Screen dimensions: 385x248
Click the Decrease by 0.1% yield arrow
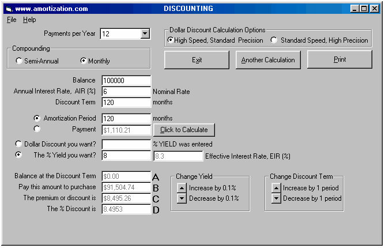tap(182, 198)
